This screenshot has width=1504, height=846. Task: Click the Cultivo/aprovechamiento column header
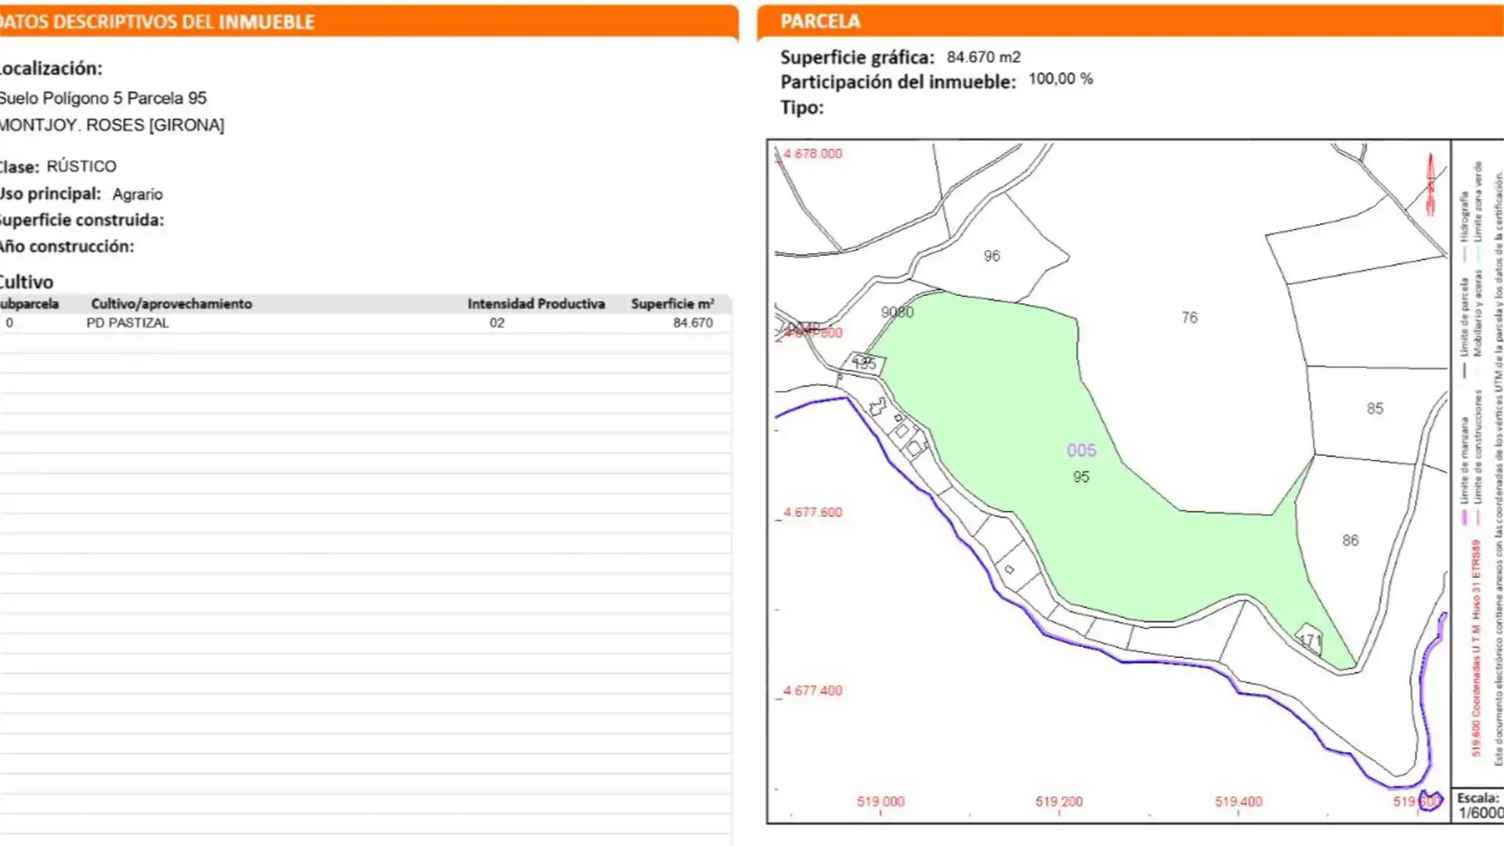pyautogui.click(x=172, y=304)
